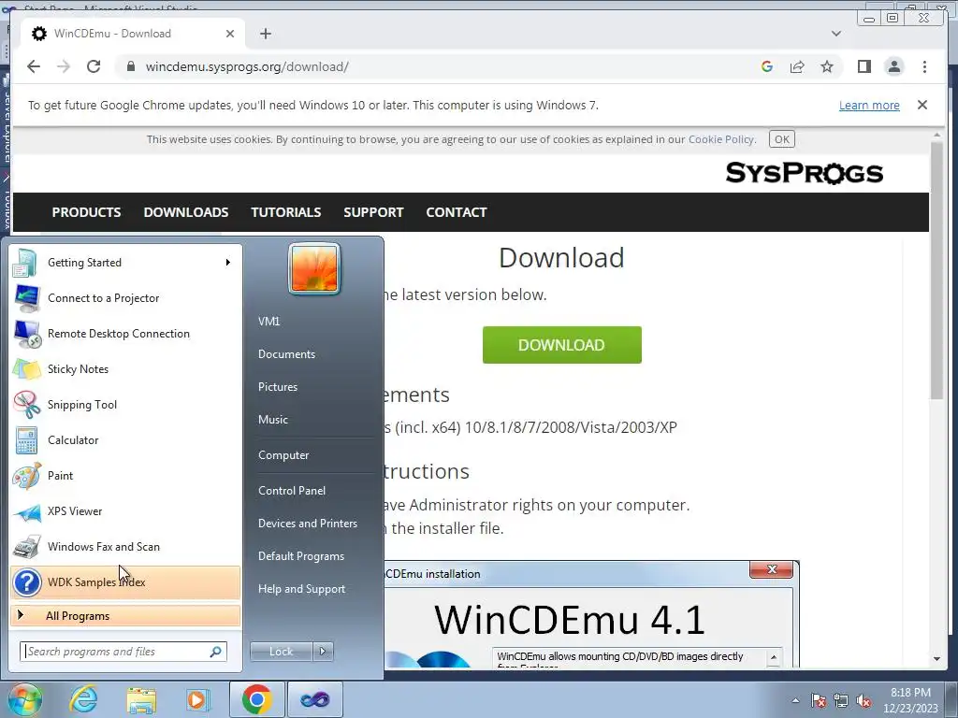Share this page via share icon
The width and height of the screenshot is (958, 718).
pyautogui.click(x=797, y=66)
